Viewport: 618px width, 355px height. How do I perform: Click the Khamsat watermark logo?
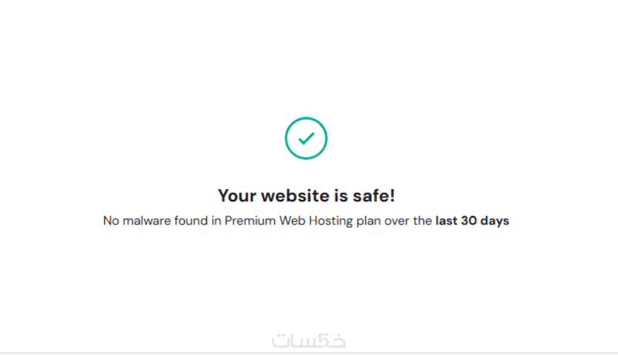309,340
